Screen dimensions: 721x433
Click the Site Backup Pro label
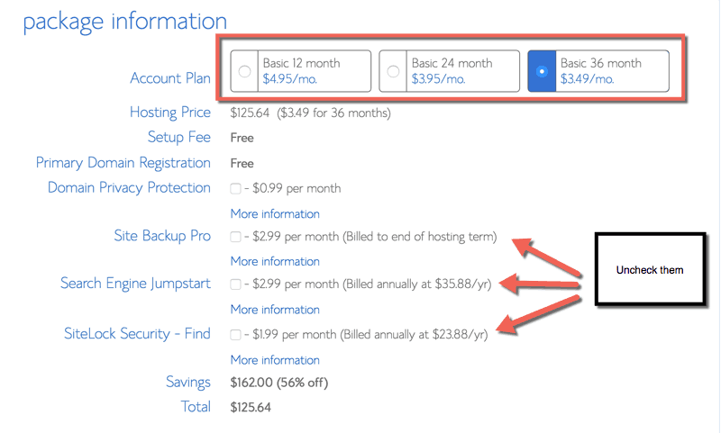pyautogui.click(x=162, y=236)
